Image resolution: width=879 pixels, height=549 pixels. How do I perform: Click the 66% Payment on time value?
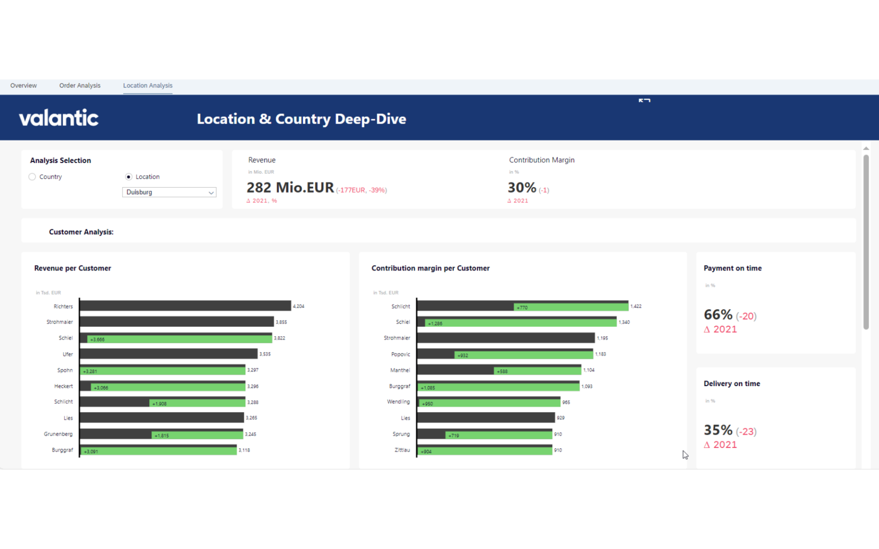point(718,314)
